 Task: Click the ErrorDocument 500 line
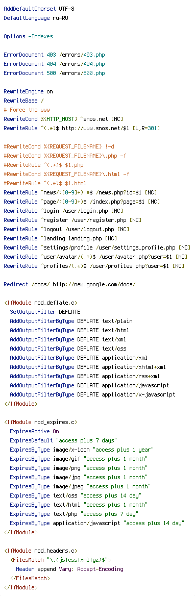point(54,73)
